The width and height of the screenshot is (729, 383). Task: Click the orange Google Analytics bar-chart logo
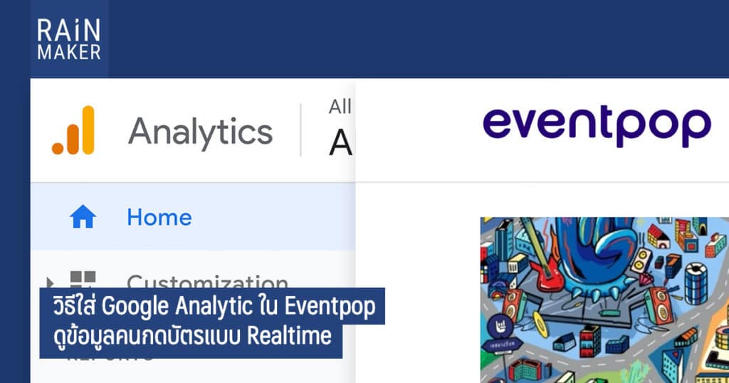(73, 130)
